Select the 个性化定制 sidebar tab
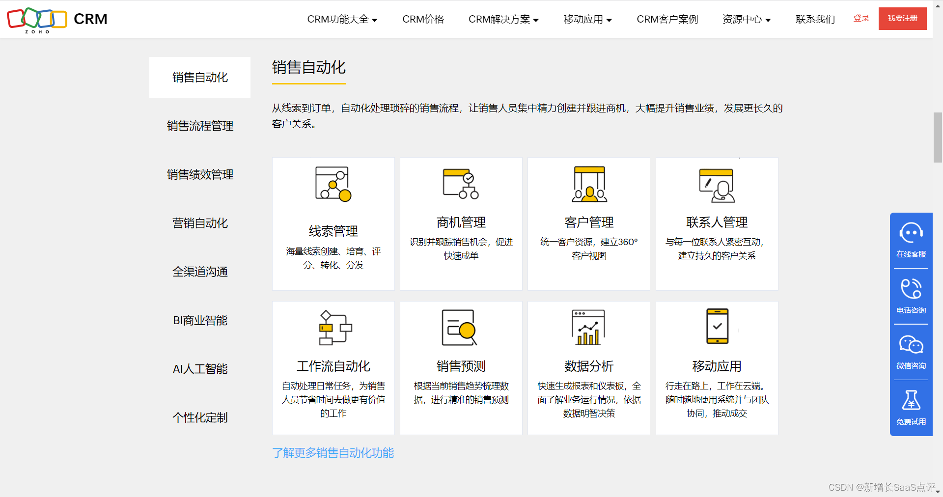Image resolution: width=943 pixels, height=497 pixels. pyautogui.click(x=200, y=417)
